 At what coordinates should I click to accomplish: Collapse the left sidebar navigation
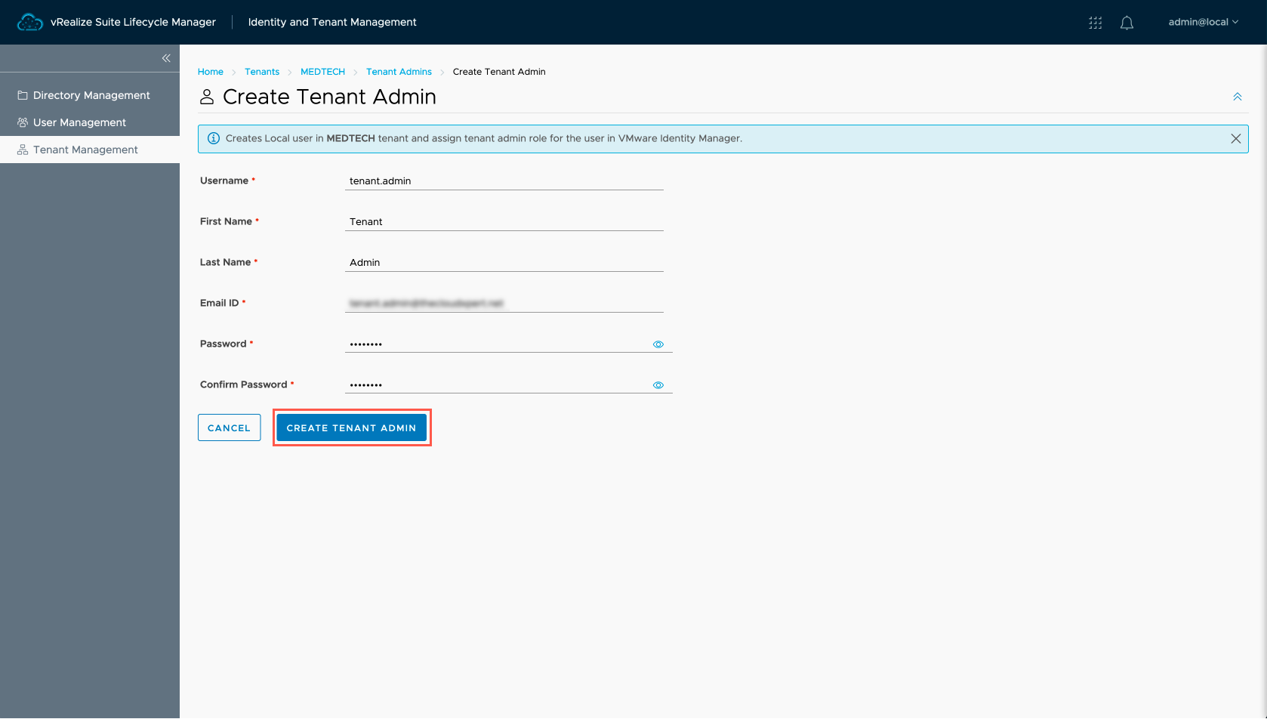[x=166, y=58]
